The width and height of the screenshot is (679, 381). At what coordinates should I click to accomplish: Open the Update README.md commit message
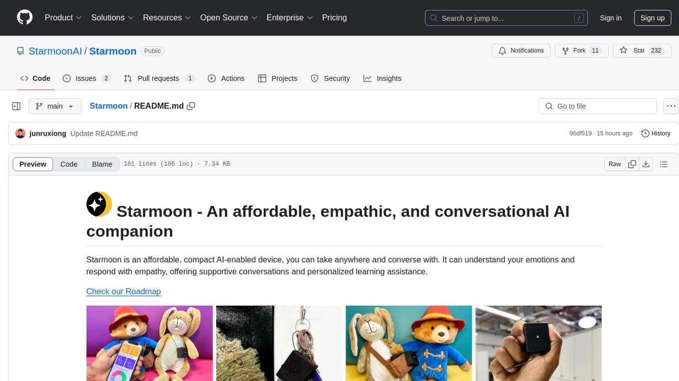pos(104,133)
